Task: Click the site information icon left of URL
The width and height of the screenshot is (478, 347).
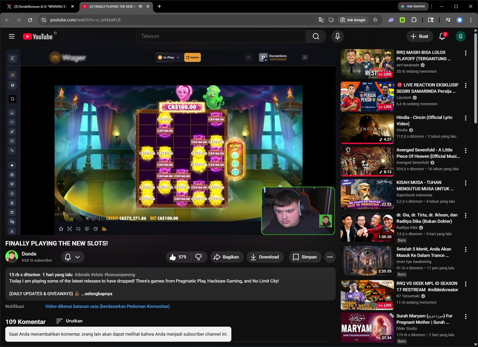Action: click(x=43, y=20)
